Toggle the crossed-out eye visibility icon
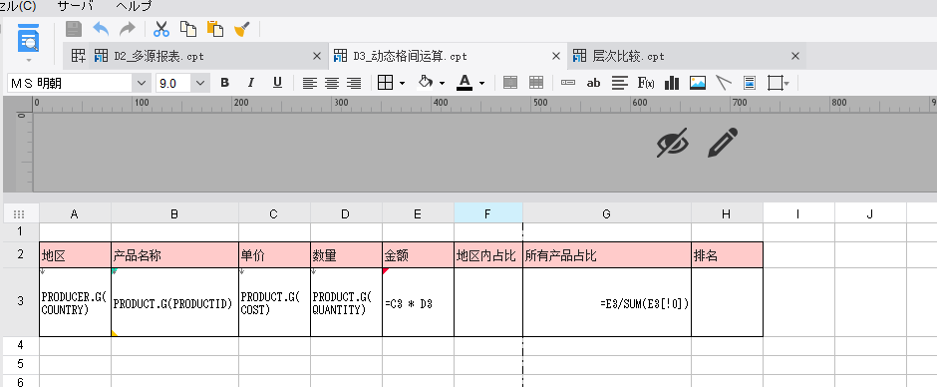This screenshot has width=937, height=387. [672, 143]
